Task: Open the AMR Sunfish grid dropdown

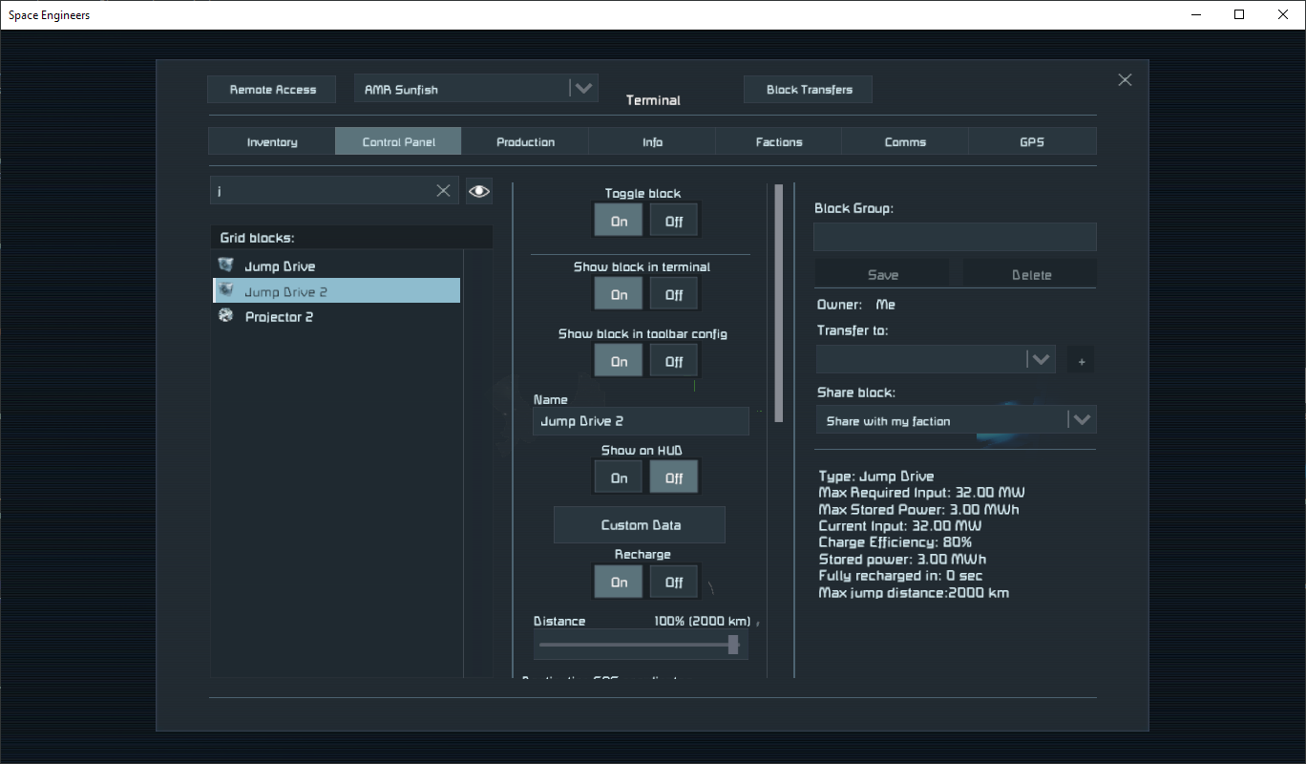Action: tap(475, 89)
